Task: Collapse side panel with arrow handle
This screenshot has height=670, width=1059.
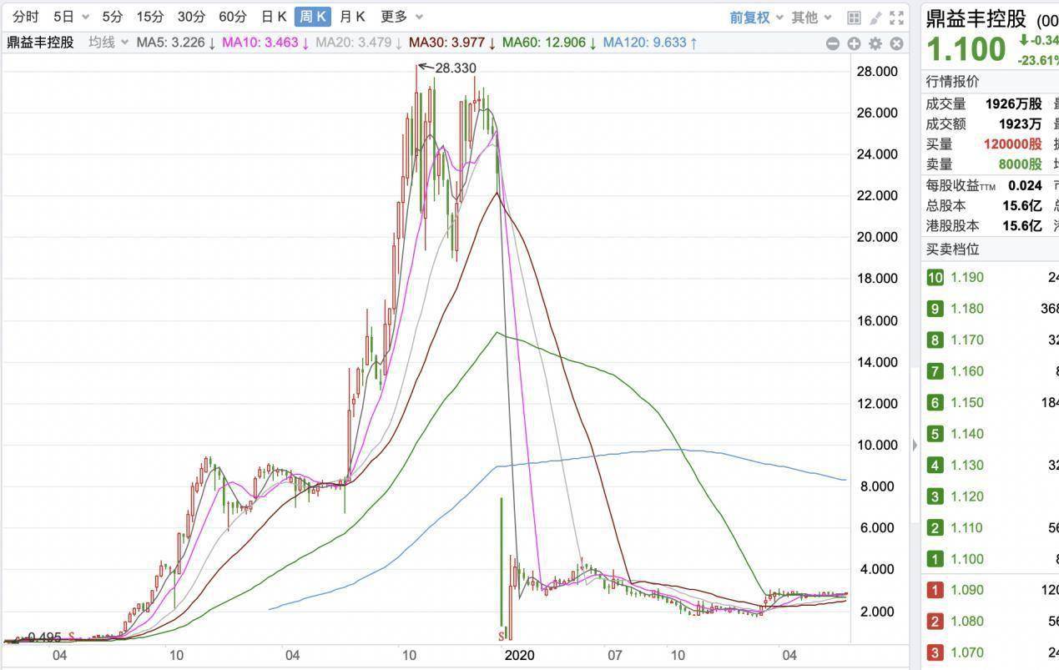Action: [915, 445]
